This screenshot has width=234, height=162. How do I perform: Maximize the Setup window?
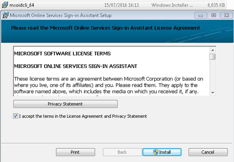tap(213, 15)
